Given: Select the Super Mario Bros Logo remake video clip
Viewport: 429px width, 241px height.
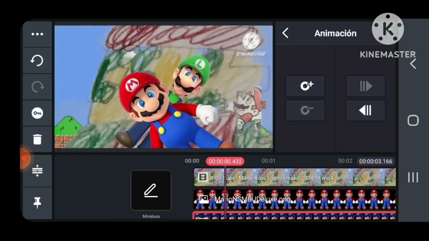Looking at the screenshot, I should click(x=295, y=177).
